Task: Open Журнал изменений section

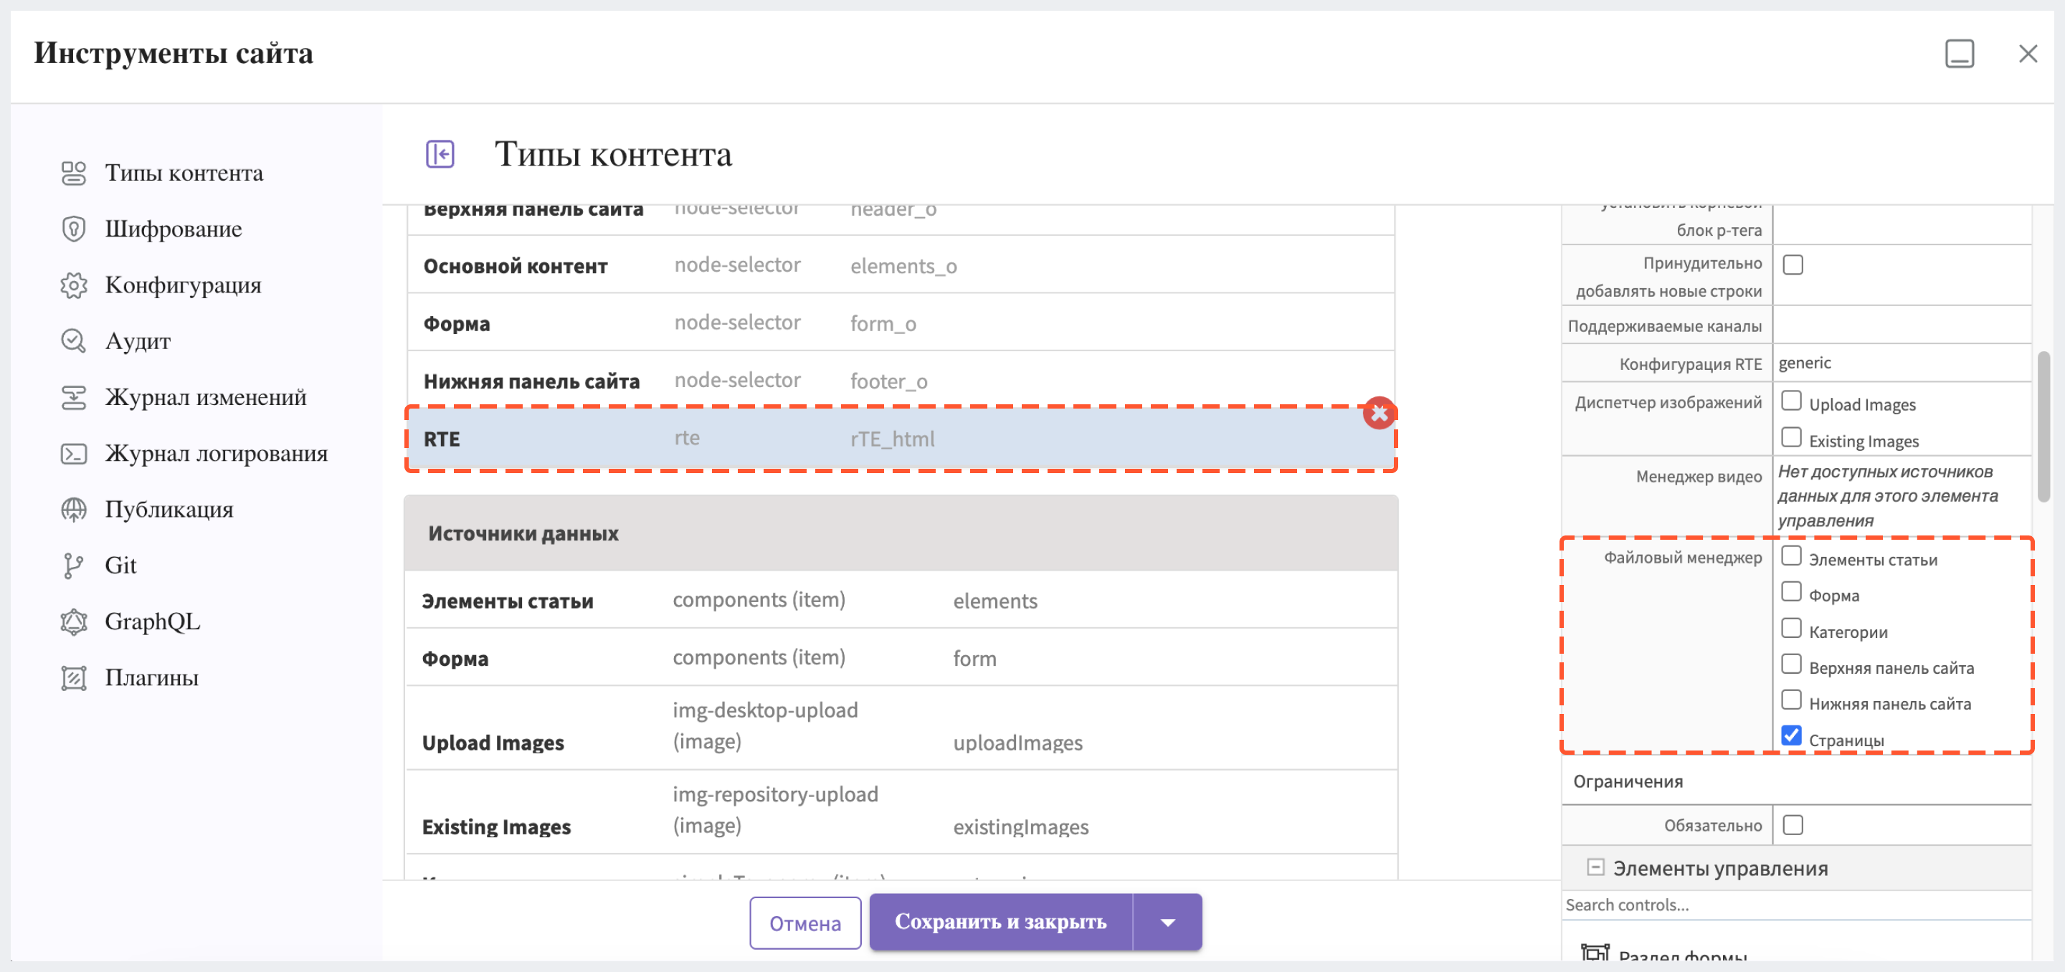Action: click(x=205, y=396)
